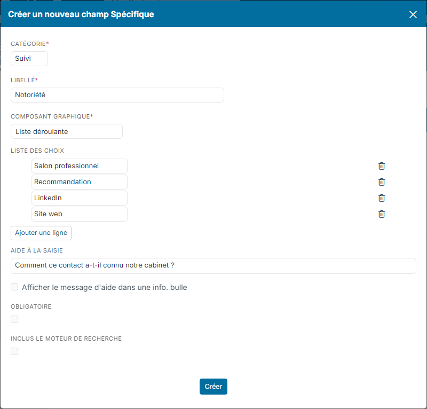Viewport: 427px width, 409px height.
Task: Open the Composant graphique Liste déroulante dropdown
Action: point(67,131)
